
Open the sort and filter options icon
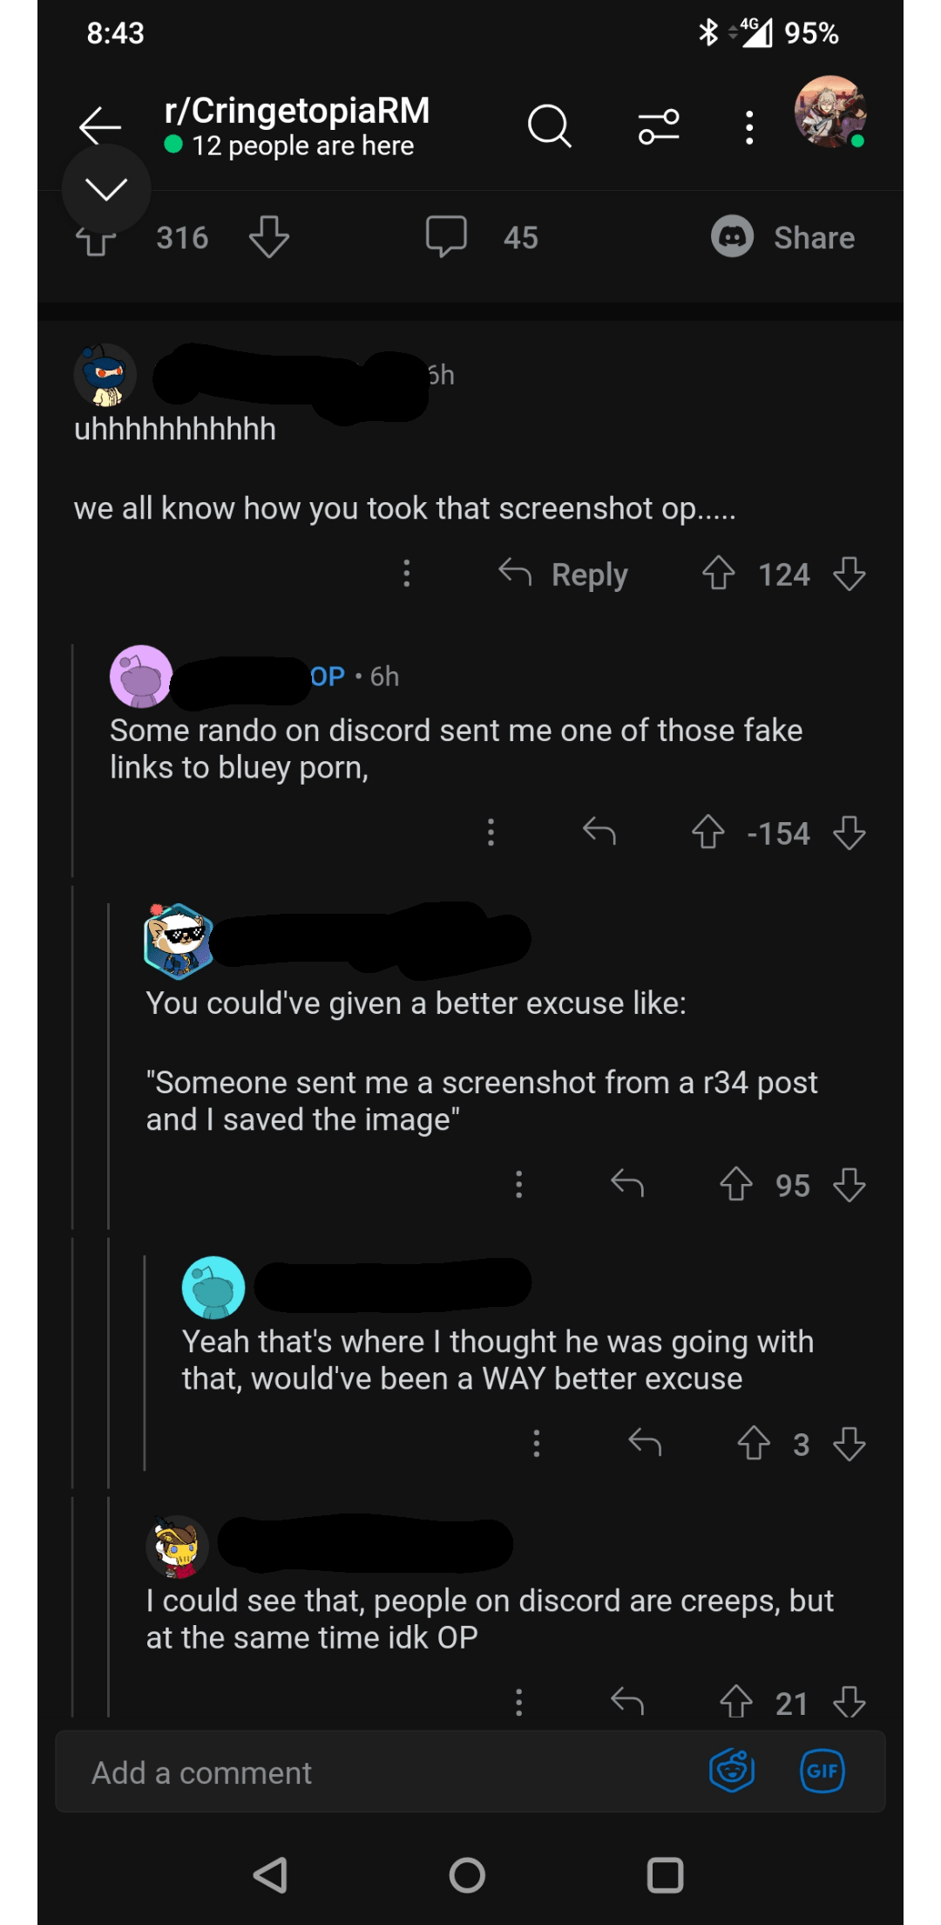click(x=659, y=126)
